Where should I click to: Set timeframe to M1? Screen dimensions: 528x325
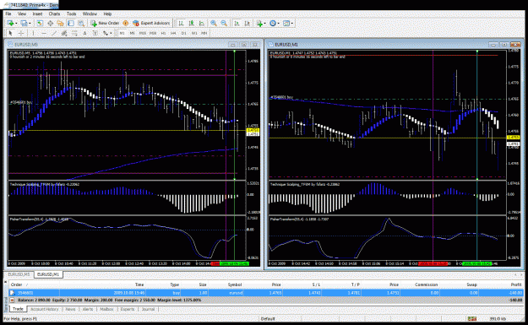(x=122, y=33)
